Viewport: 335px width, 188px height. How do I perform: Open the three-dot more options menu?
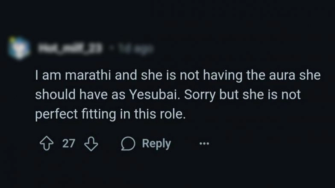click(x=205, y=144)
